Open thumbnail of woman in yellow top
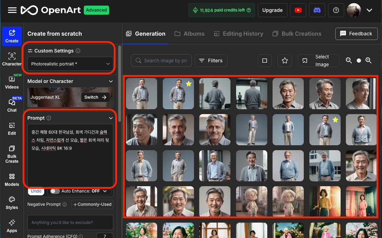This screenshot has width=382, height=238. coord(325,202)
